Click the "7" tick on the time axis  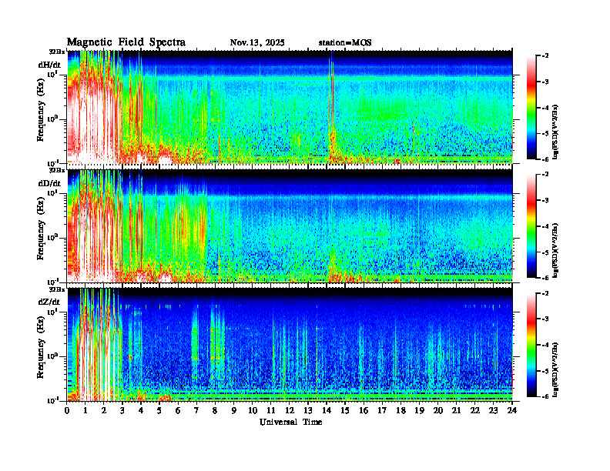pyautogui.click(x=196, y=411)
